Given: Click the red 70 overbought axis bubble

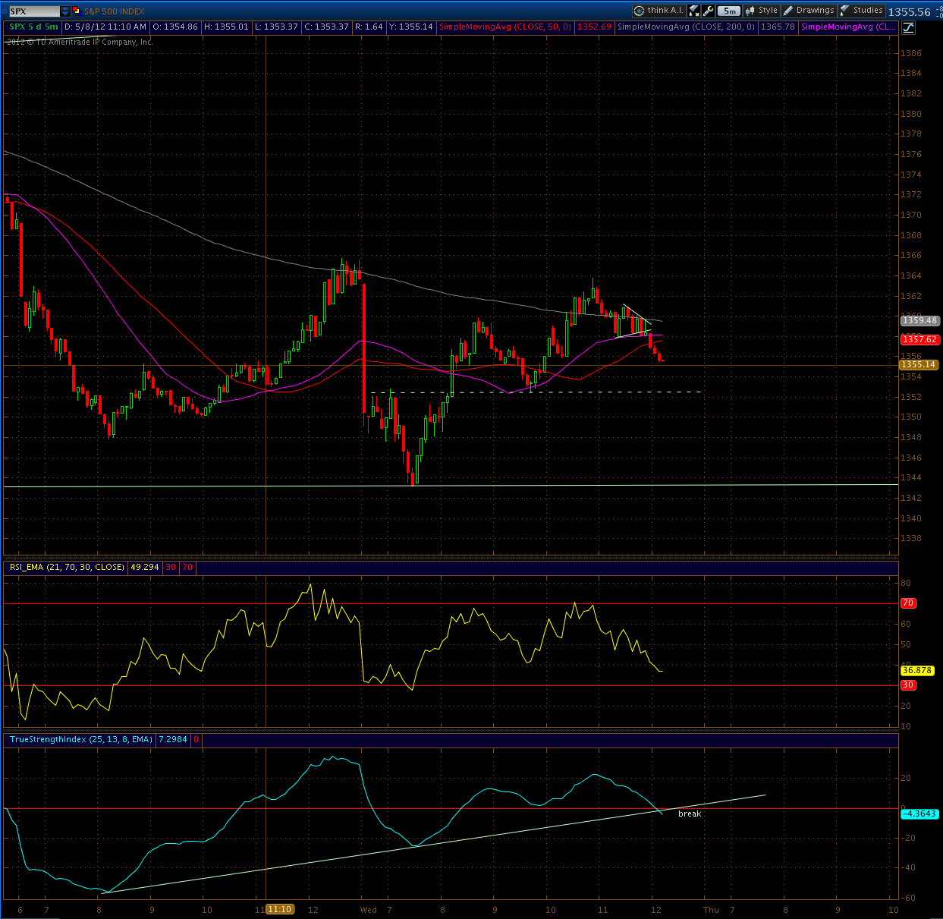Looking at the screenshot, I should tap(908, 603).
